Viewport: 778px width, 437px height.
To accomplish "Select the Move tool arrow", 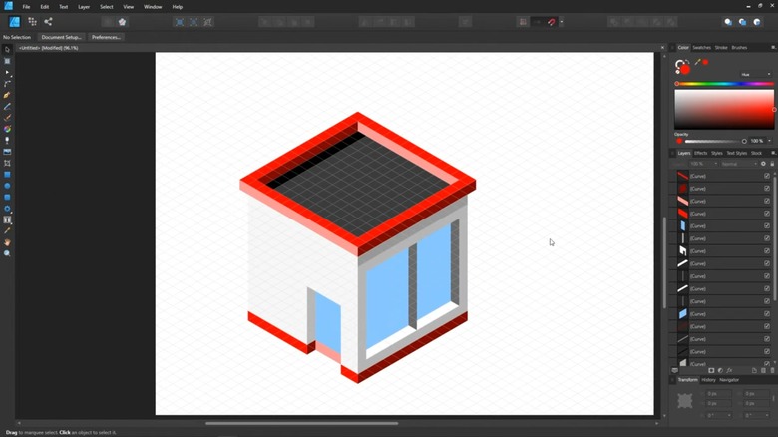I will [x=7, y=50].
